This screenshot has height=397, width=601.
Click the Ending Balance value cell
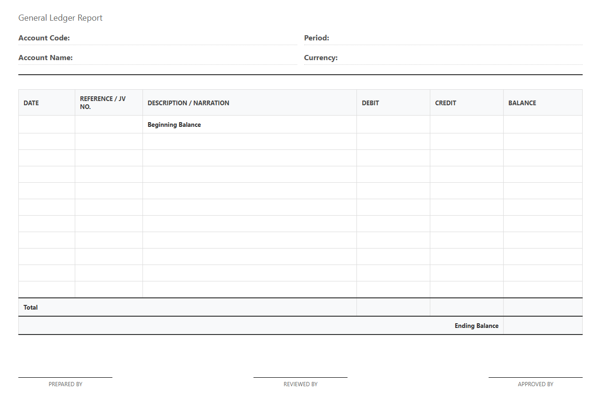pyautogui.click(x=543, y=326)
